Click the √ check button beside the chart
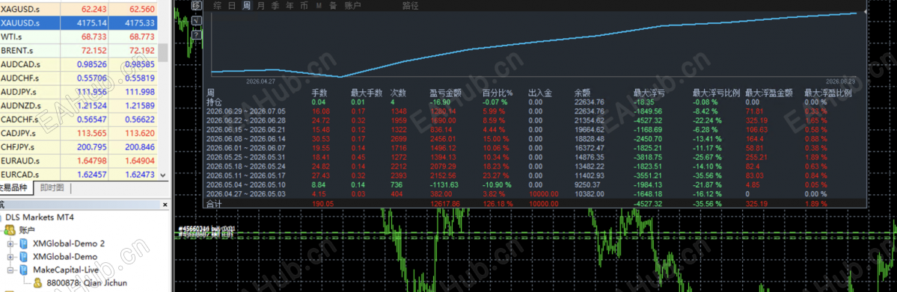The height and width of the screenshot is (292, 897). tap(197, 21)
